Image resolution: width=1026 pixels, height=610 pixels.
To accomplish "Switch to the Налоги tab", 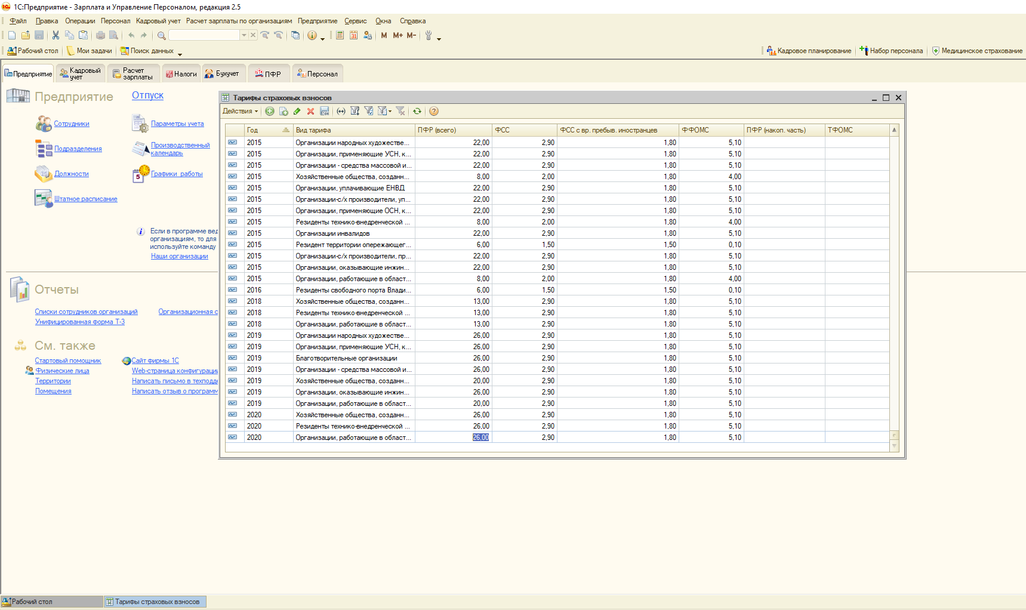I will coord(181,74).
